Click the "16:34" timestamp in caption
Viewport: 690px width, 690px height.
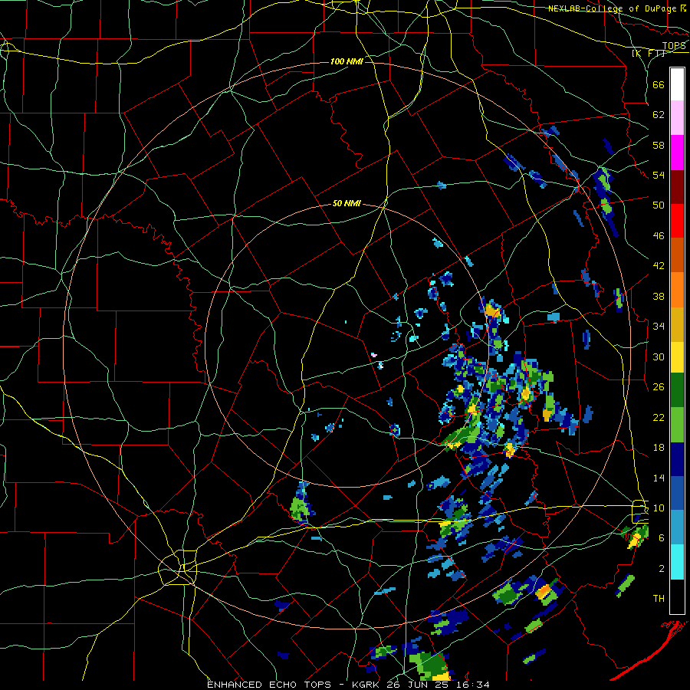point(474,685)
